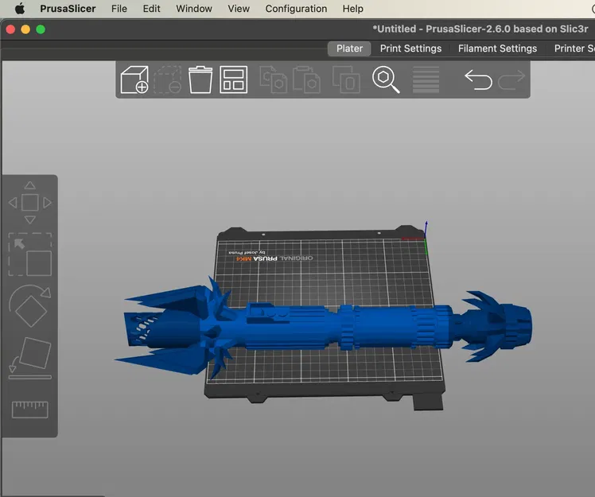Open the Help menu
The height and width of the screenshot is (497, 595).
pos(353,8)
